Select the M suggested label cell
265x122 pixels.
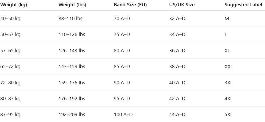click(x=227, y=19)
